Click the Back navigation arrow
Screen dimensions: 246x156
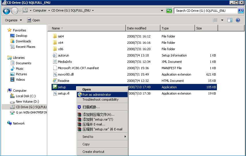[6, 11]
